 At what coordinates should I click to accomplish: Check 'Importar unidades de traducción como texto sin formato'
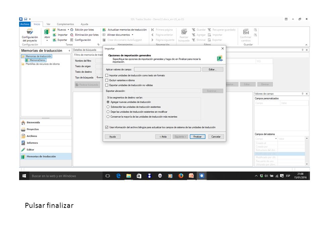tap(107, 75)
